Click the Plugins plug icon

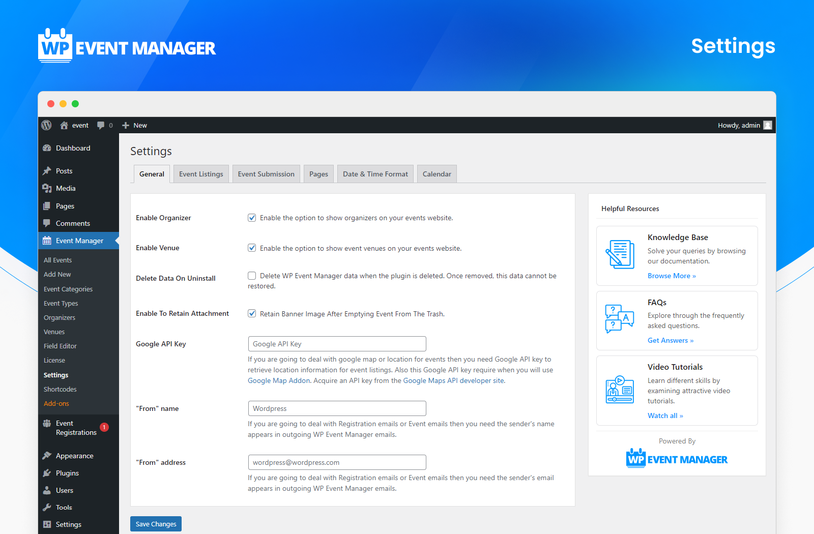click(x=47, y=473)
